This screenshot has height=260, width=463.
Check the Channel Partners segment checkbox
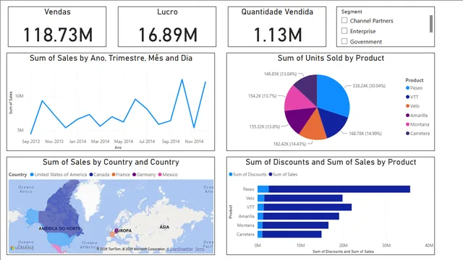click(344, 20)
